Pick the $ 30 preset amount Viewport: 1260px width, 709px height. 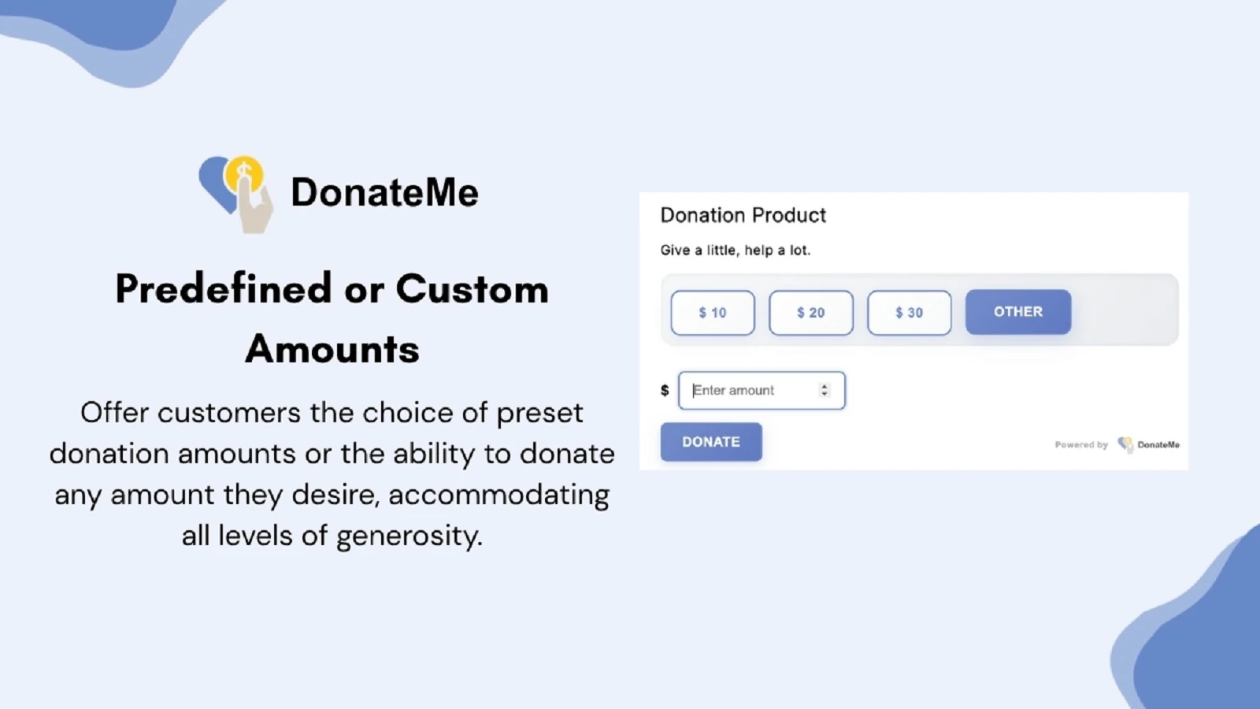909,313
